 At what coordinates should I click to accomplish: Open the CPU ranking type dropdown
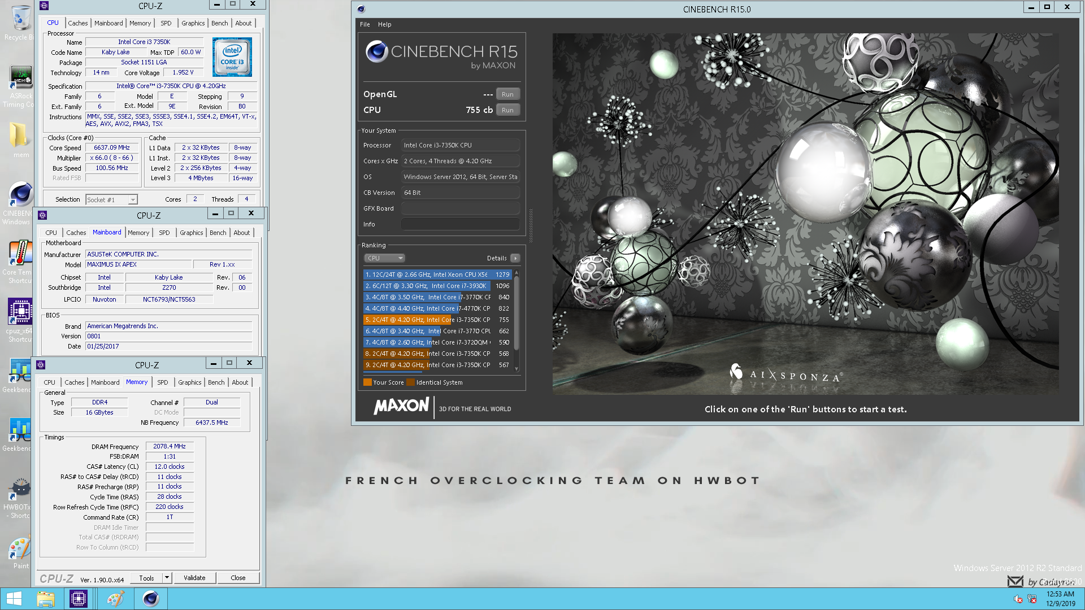coord(384,258)
